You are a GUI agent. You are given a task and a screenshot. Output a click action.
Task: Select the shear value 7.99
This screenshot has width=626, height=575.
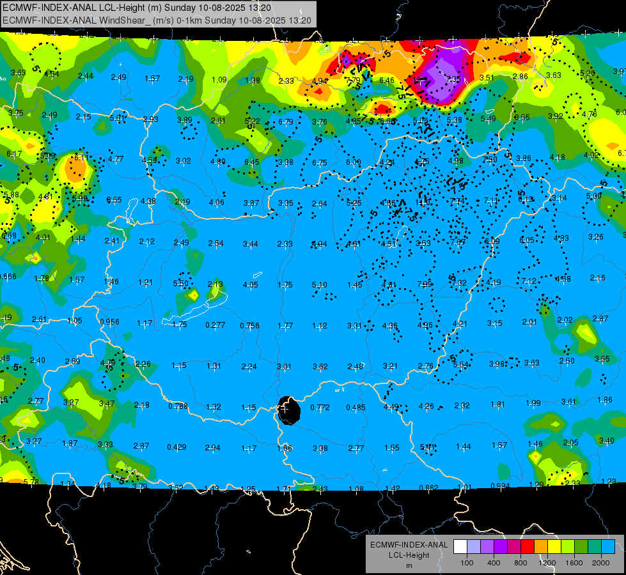coord(425,284)
